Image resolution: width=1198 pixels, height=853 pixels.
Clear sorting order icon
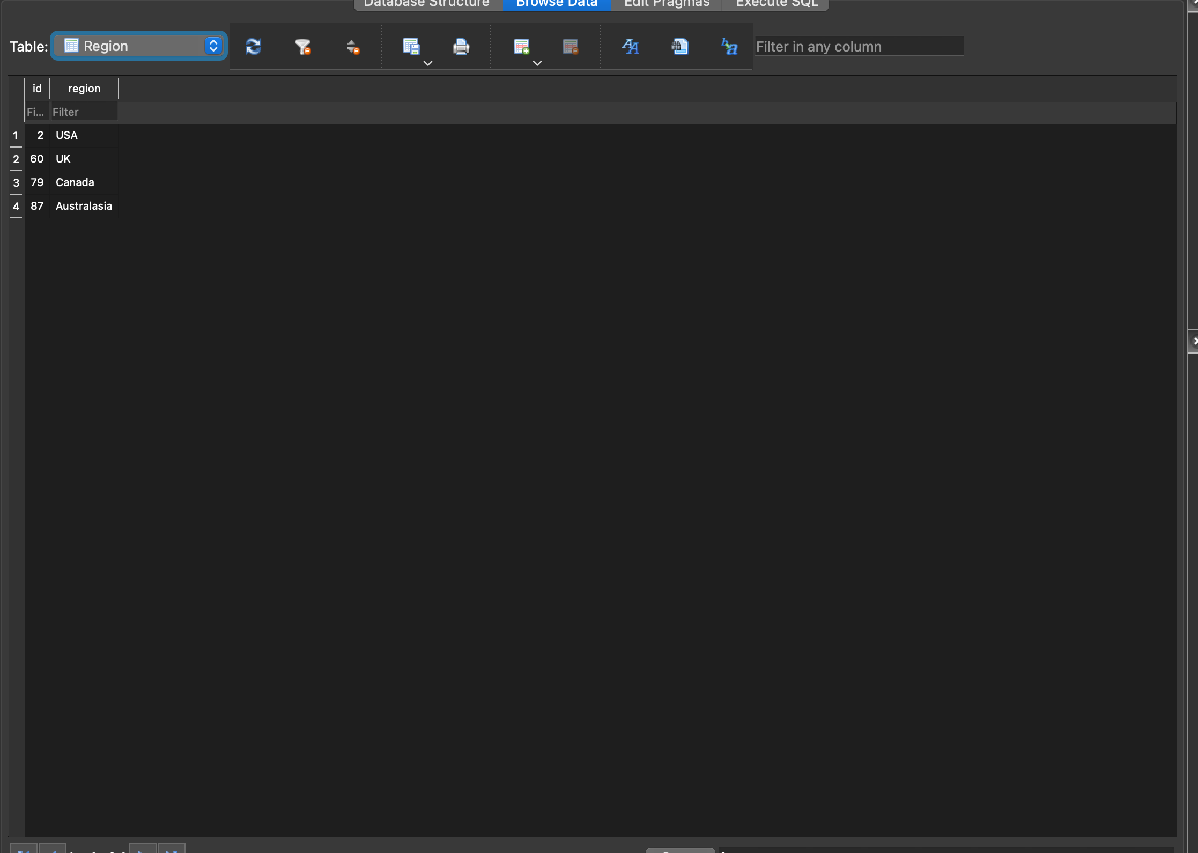(352, 47)
